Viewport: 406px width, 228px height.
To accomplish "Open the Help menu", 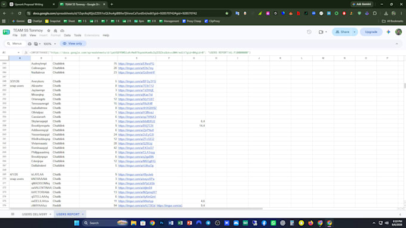I will 106,35.
